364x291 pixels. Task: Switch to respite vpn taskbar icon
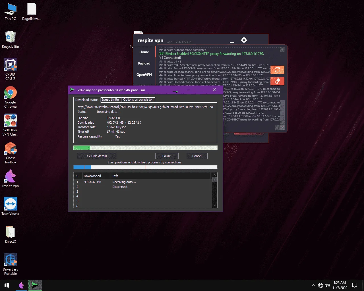[21, 285]
